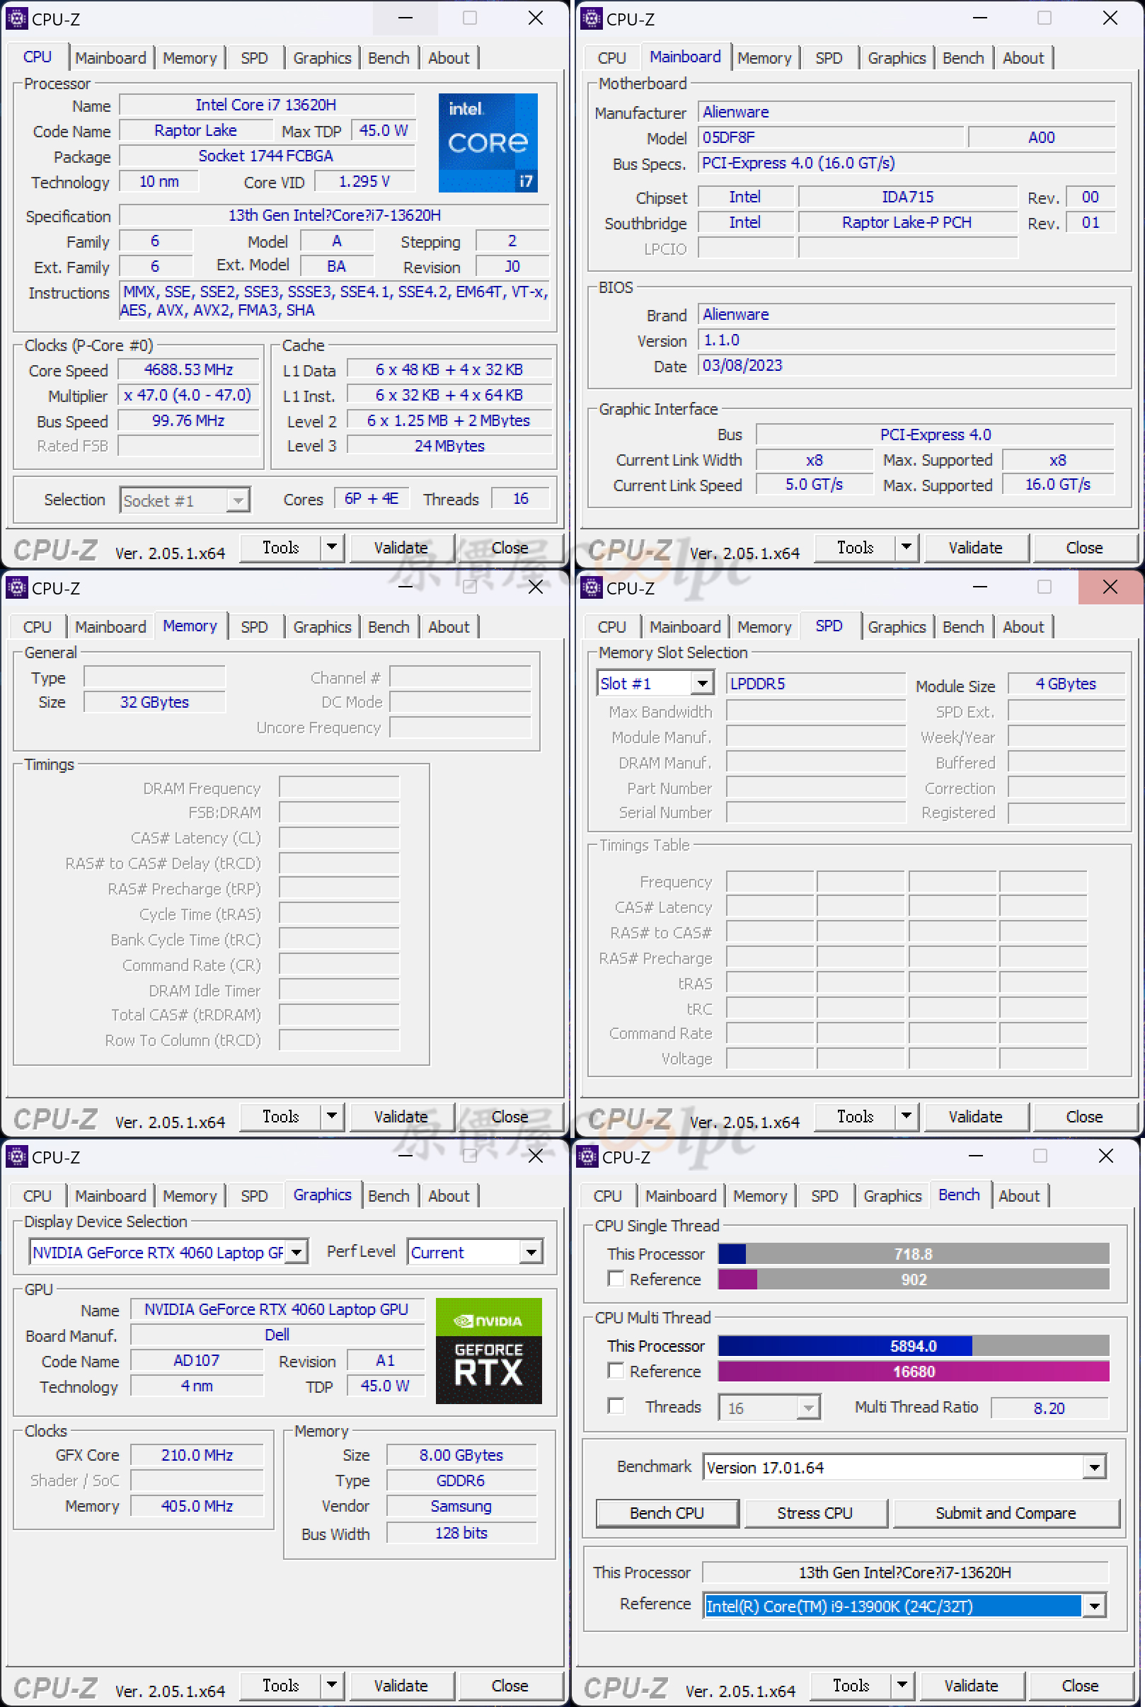This screenshot has height=1707, width=1145.
Task: Switch to Graphics tab in the SPD-tab window
Action: (x=896, y=626)
